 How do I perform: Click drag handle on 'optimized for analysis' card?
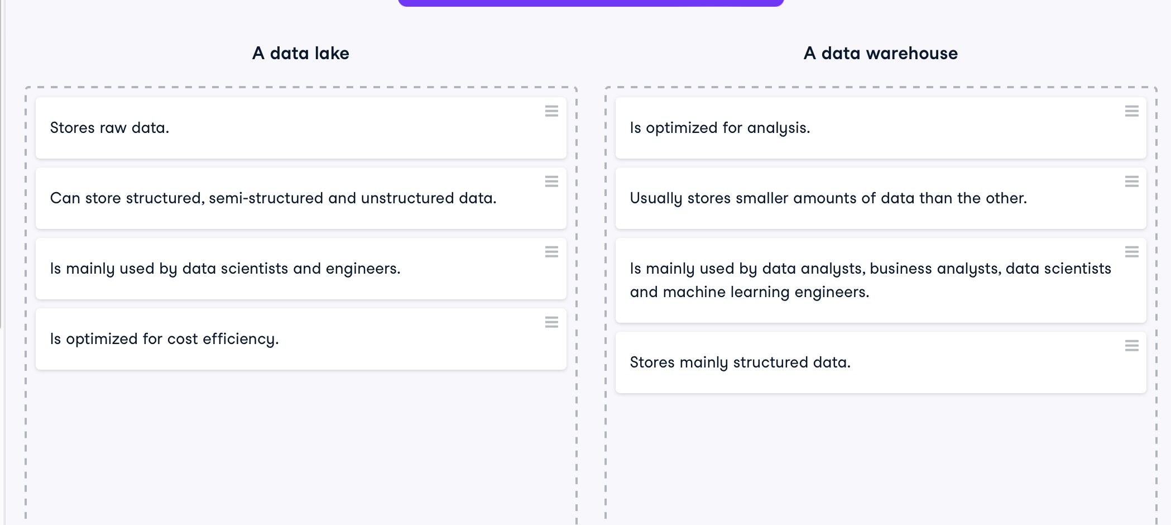click(x=1131, y=111)
